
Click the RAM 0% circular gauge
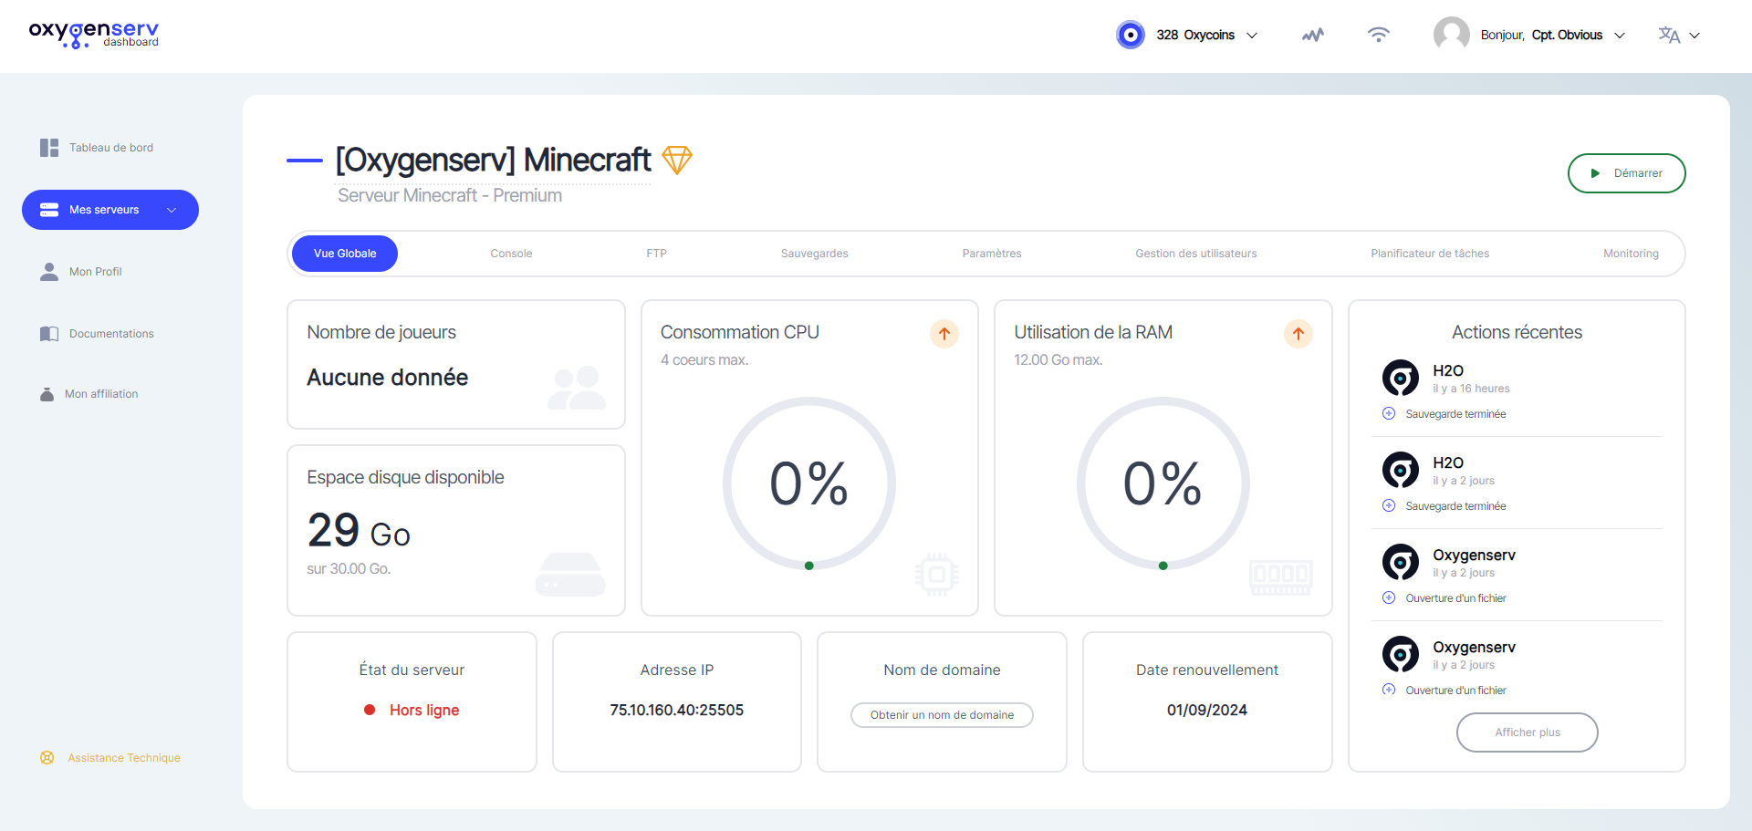(1163, 483)
